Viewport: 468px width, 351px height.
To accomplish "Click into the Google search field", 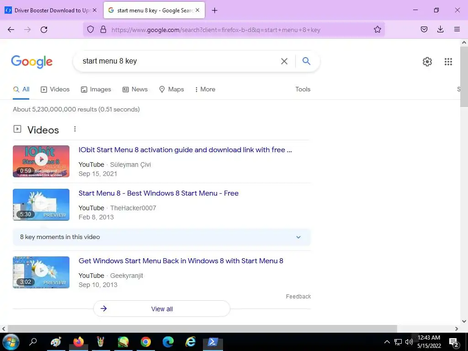I will [x=179, y=61].
